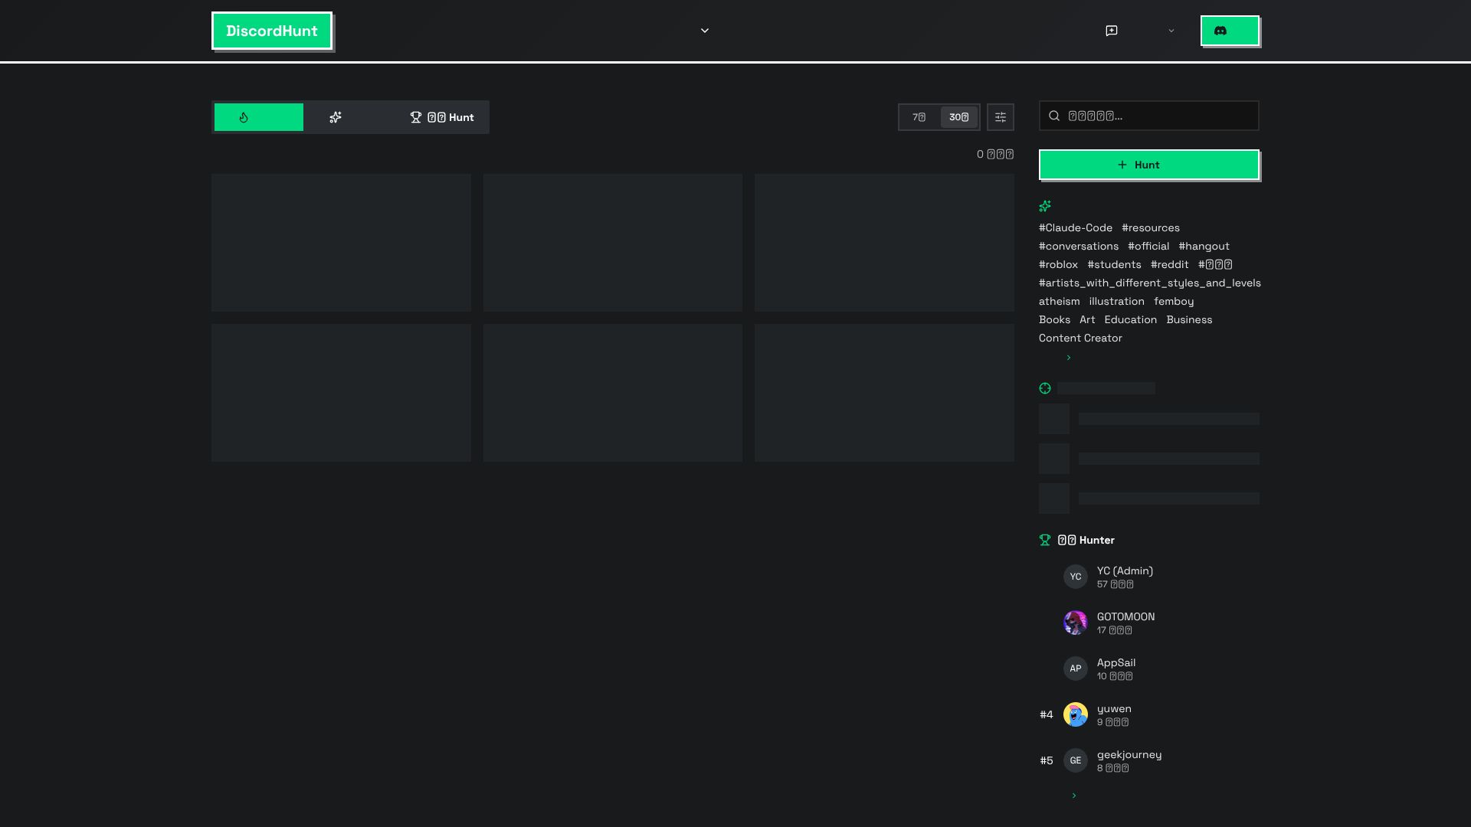
Task: Click YC (Admin) avatar
Action: 1076,577
